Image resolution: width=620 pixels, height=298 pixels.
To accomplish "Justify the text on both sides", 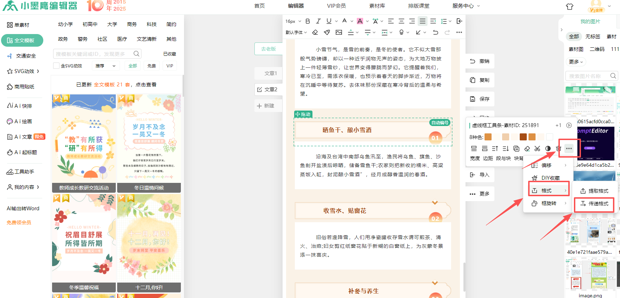I will click(423, 21).
